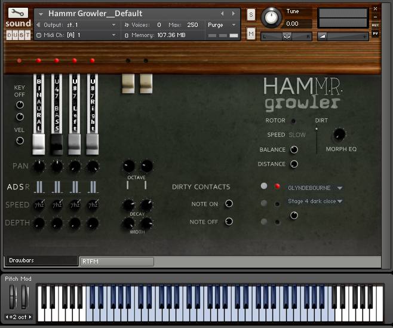
Task: Click left OCTAVE knob
Action: coord(128,166)
